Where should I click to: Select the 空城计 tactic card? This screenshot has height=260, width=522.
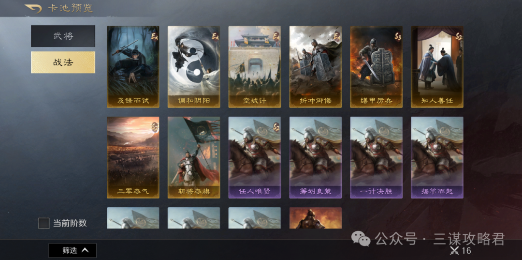point(255,67)
